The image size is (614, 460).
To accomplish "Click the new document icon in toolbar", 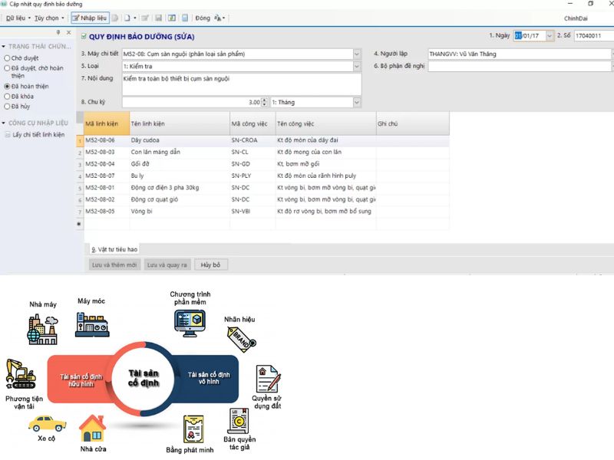I will click(126, 18).
